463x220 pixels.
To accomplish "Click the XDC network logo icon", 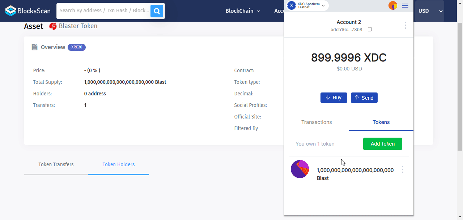I will (292, 5).
